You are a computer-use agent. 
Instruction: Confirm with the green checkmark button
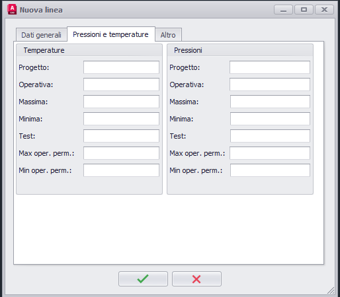[143, 279]
